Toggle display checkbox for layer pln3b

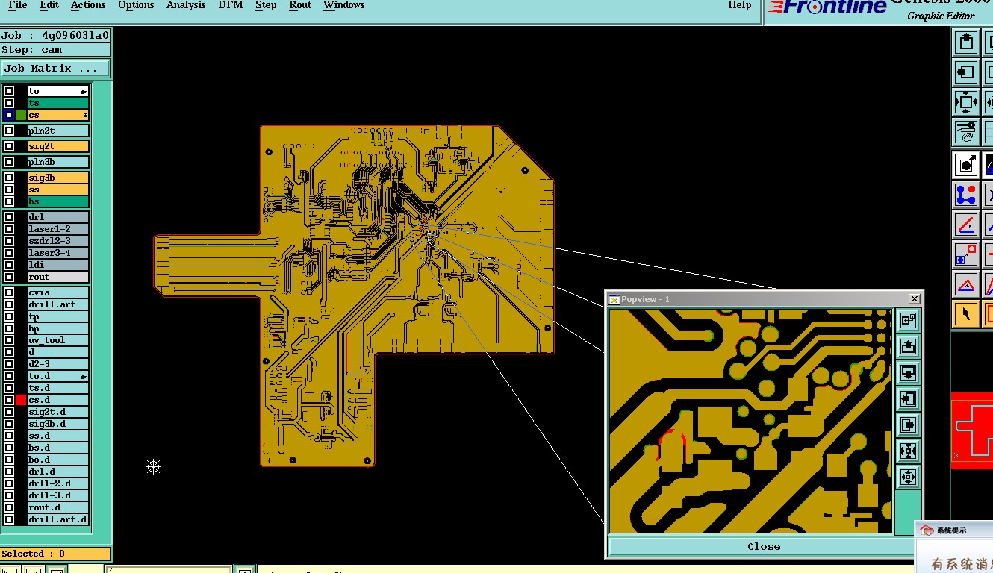[x=9, y=162]
